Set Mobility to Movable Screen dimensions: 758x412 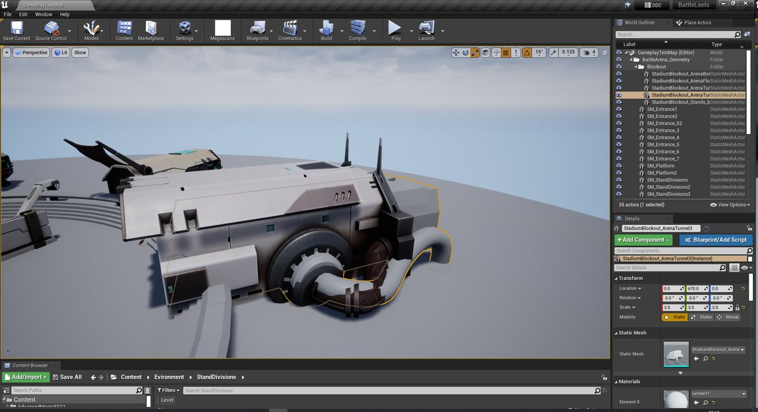pos(728,317)
